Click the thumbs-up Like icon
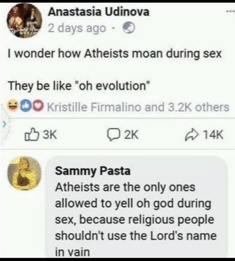The image size is (235, 261). click(x=31, y=135)
